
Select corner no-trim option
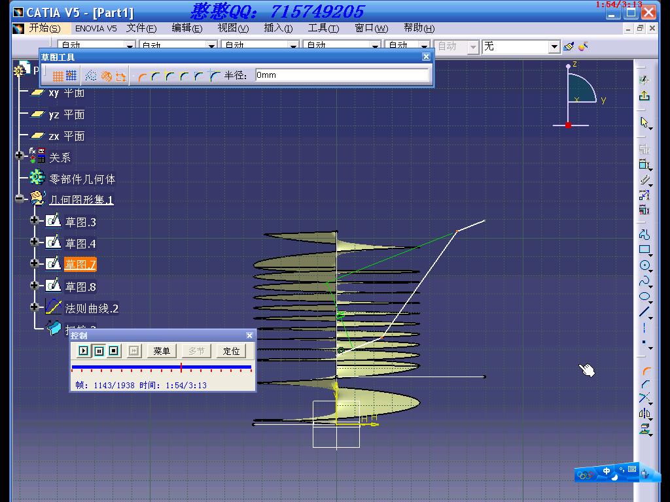pyautogui.click(x=170, y=76)
